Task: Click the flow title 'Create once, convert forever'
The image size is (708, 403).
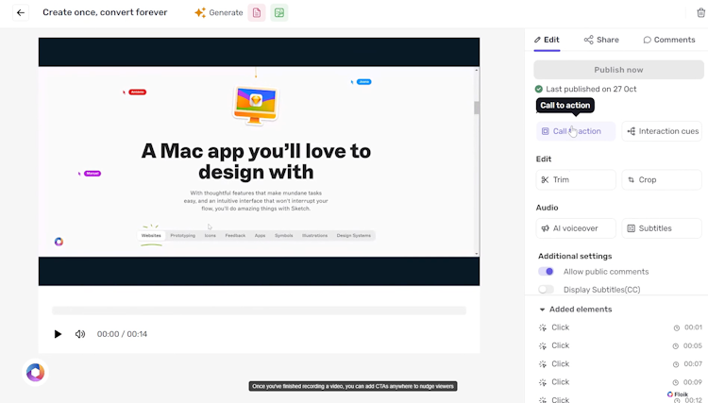Action: (x=105, y=12)
